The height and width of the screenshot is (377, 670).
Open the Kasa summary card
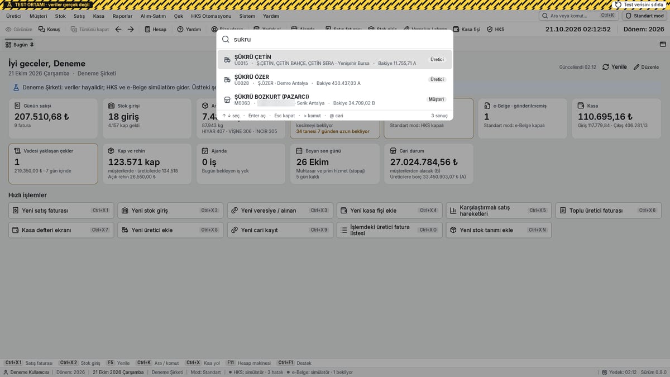[616, 118]
